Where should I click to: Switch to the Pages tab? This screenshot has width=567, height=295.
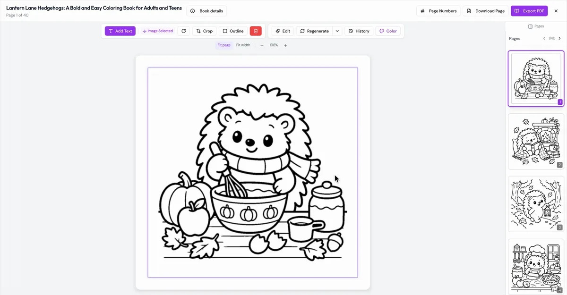tap(536, 26)
